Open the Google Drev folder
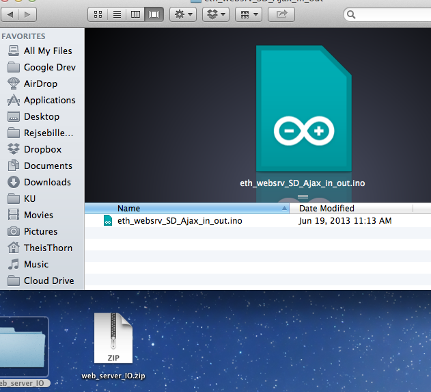This screenshot has height=392, width=431. pos(42,68)
